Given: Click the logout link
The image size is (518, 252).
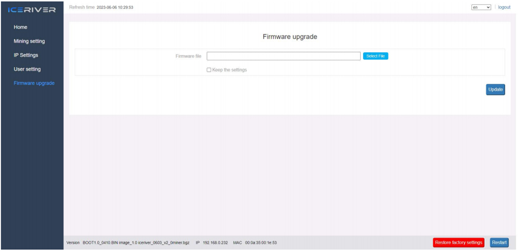Looking at the screenshot, I should (504, 7).
